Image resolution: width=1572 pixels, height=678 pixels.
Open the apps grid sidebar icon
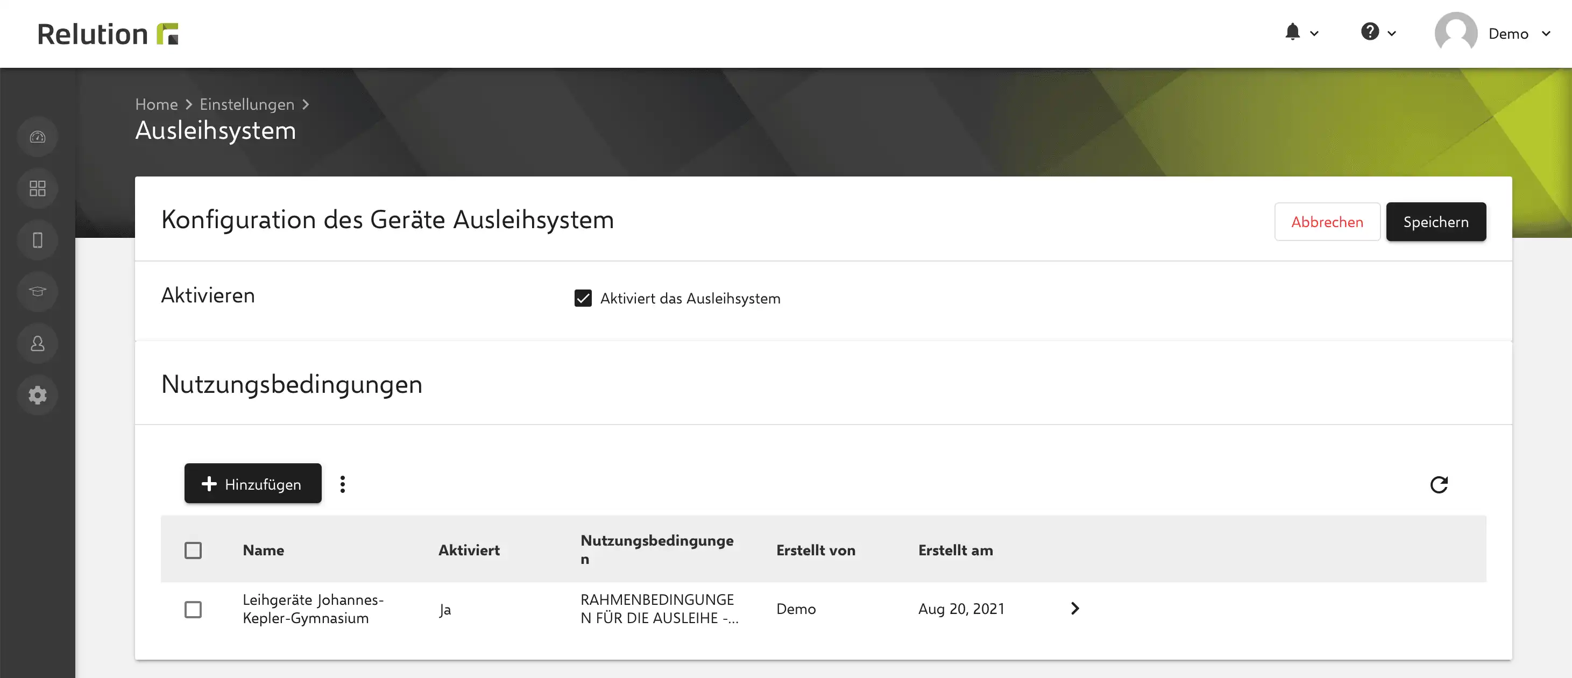[x=37, y=188]
